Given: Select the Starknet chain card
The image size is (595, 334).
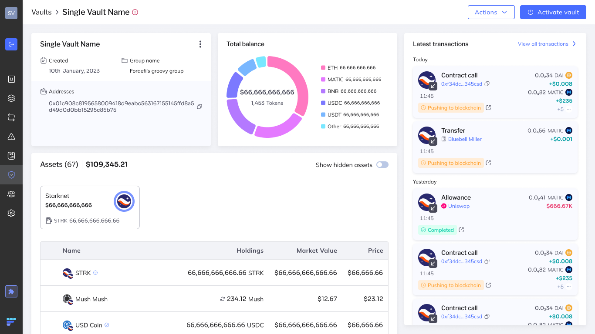Looking at the screenshot, I should (90, 207).
